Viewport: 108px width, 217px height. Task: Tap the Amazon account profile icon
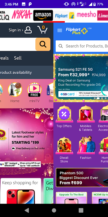[28, 30]
